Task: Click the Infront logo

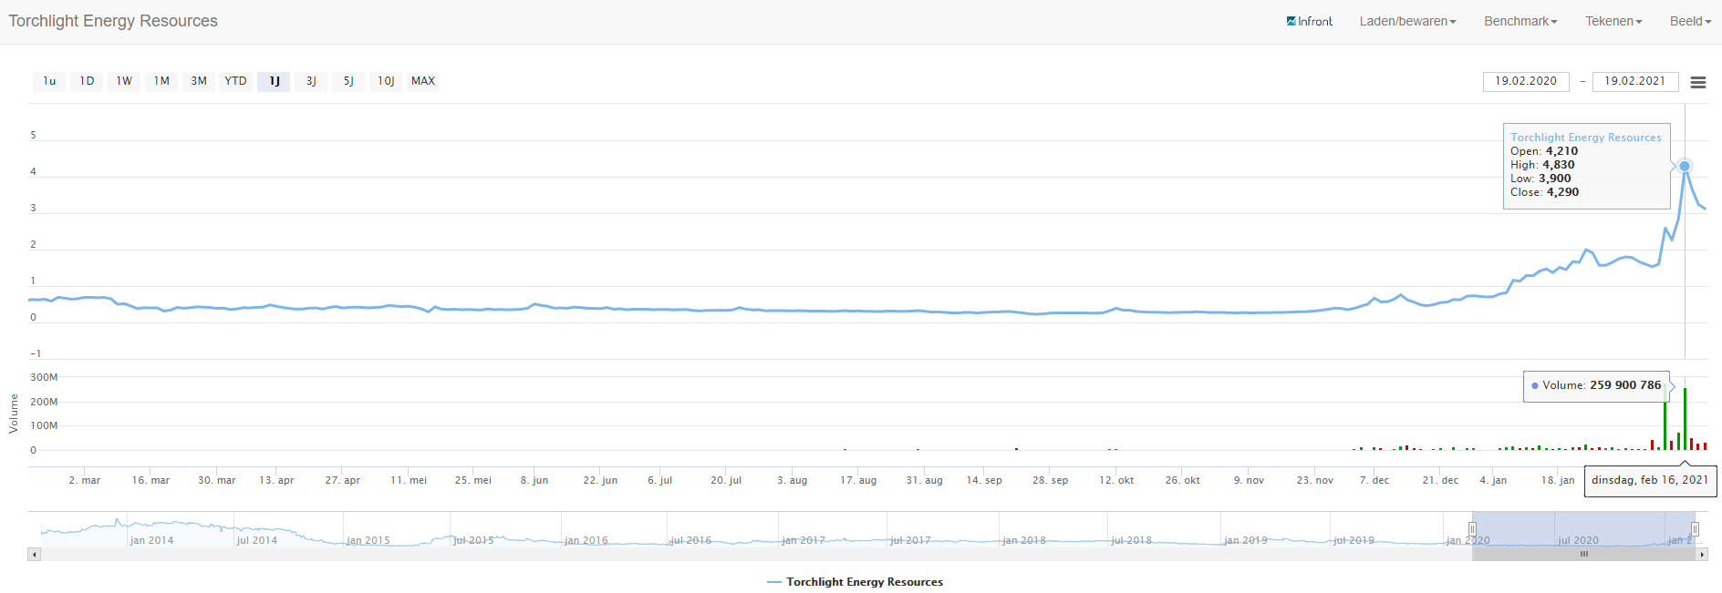Action: coord(1309,21)
